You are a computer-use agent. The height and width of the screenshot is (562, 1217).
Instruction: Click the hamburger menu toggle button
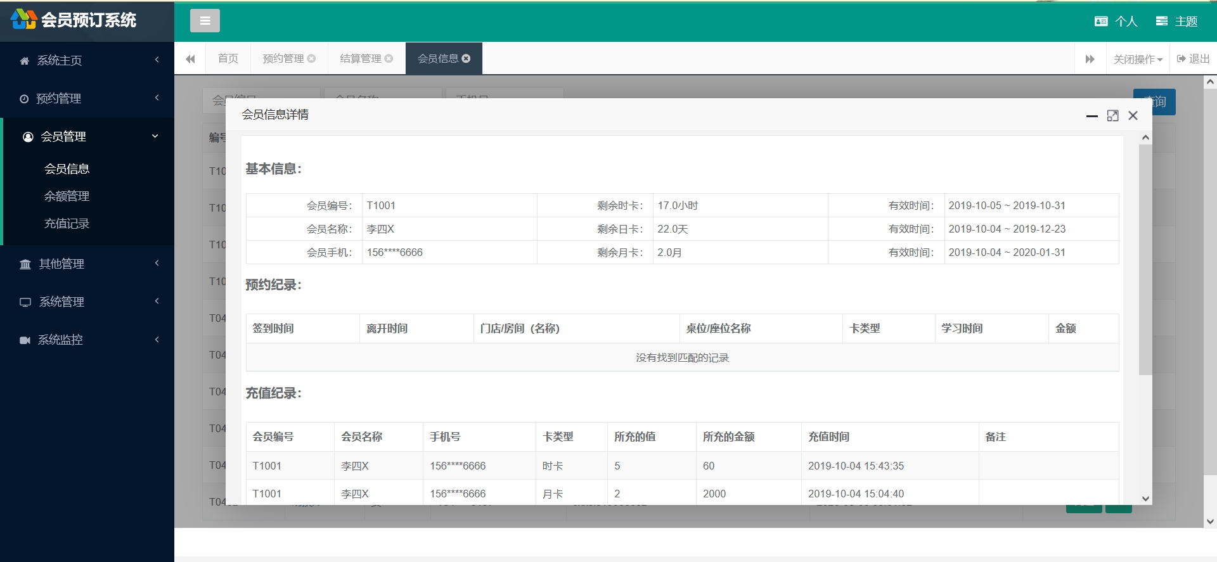pyautogui.click(x=205, y=21)
